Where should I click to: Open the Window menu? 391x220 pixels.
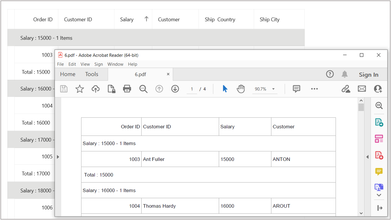click(x=115, y=64)
